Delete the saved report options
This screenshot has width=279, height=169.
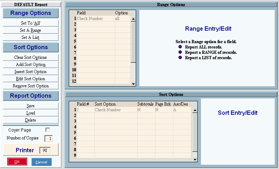click(x=30, y=120)
